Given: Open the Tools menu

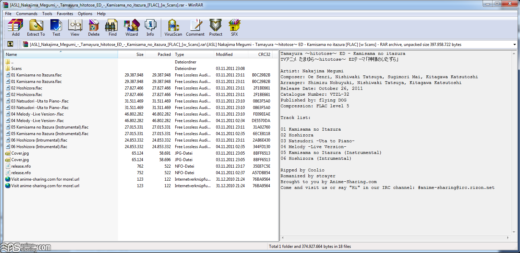Looking at the screenshot, I should (x=47, y=14).
